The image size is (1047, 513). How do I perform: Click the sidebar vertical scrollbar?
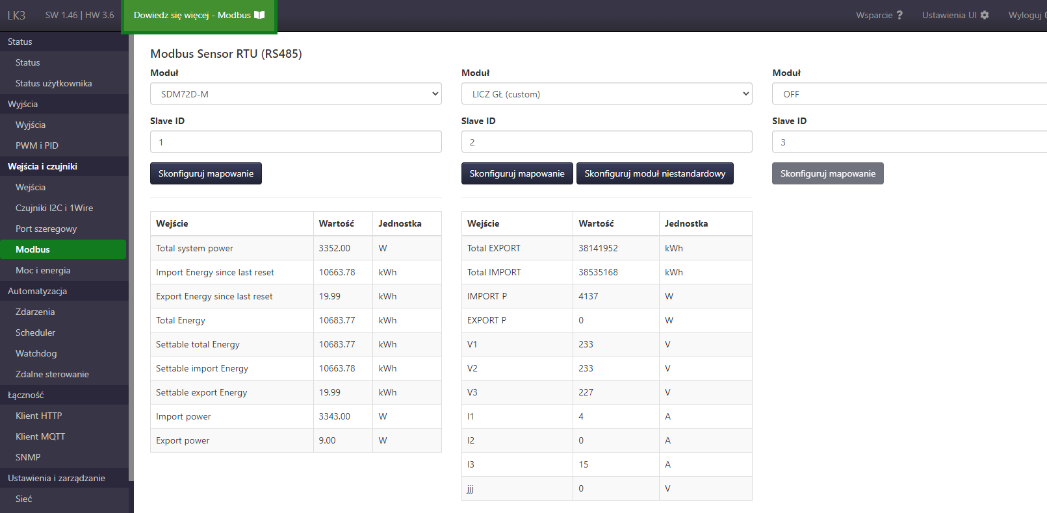click(131, 260)
